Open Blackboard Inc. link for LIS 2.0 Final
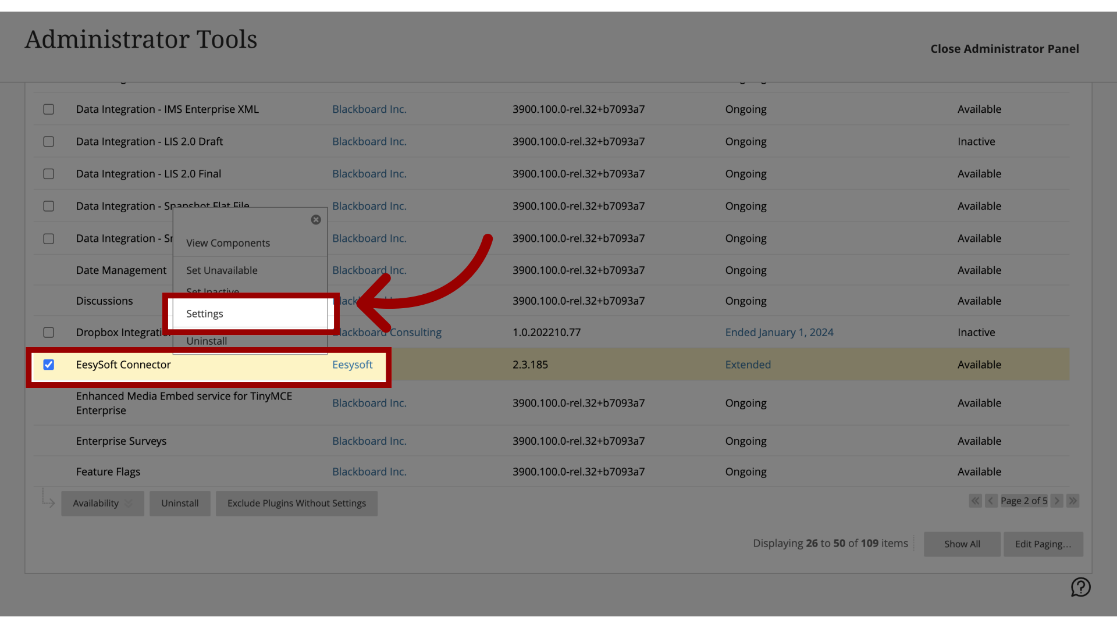The image size is (1117, 628). [369, 174]
